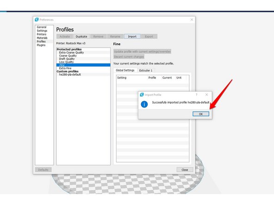
Task: Click the Defaults button
Action: point(43,169)
